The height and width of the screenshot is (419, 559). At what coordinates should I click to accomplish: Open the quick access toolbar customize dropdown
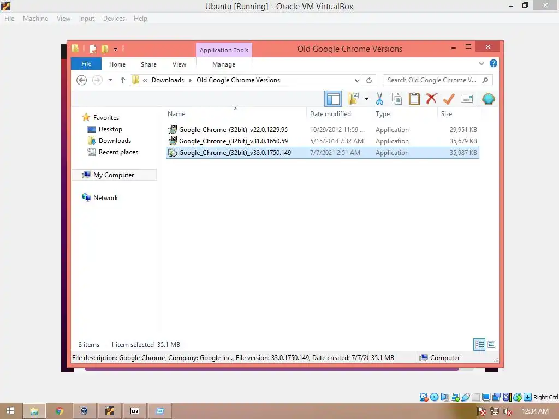pyautogui.click(x=116, y=50)
